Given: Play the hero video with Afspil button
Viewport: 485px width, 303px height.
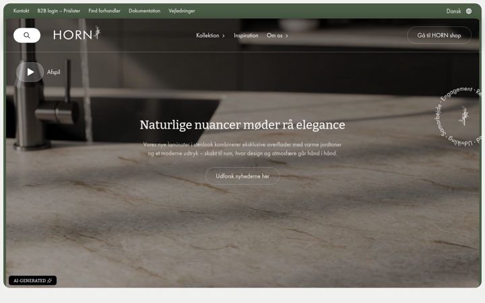Looking at the screenshot, I should pos(30,72).
